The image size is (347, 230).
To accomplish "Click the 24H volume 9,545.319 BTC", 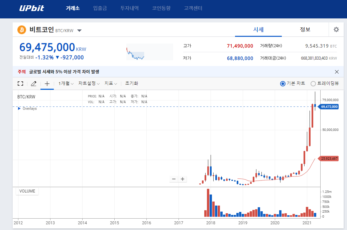I will pos(321,46).
